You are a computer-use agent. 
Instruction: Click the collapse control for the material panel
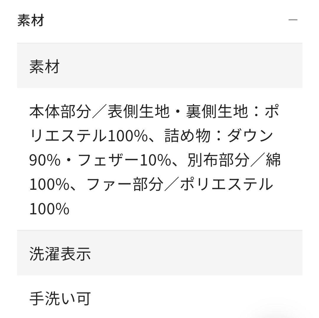[x=293, y=20]
